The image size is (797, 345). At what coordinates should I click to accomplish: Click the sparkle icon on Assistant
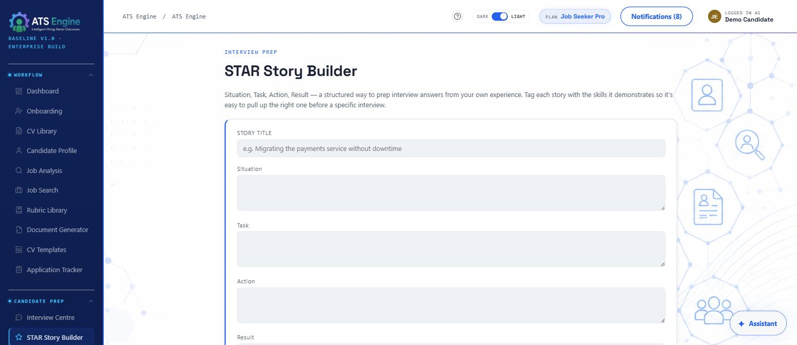click(741, 324)
